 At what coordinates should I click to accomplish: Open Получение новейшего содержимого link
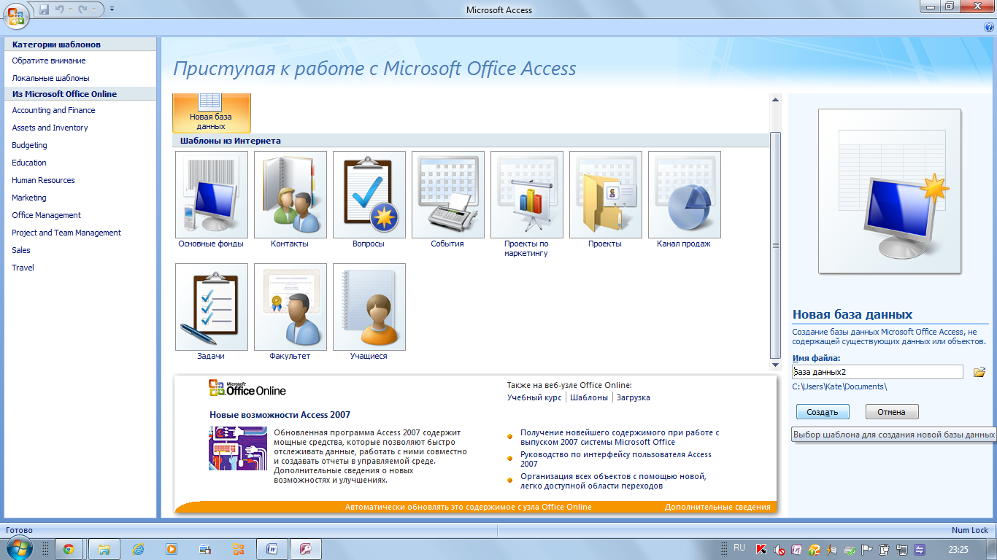[x=620, y=437]
